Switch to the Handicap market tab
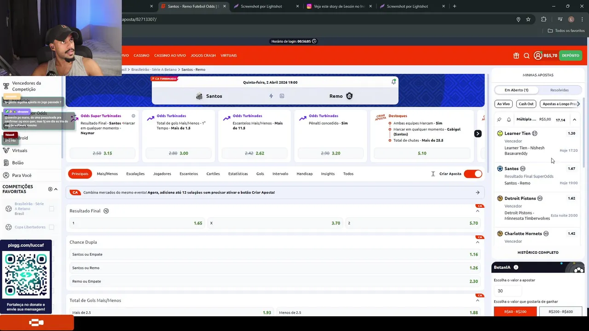The image size is (589, 331). click(305, 174)
